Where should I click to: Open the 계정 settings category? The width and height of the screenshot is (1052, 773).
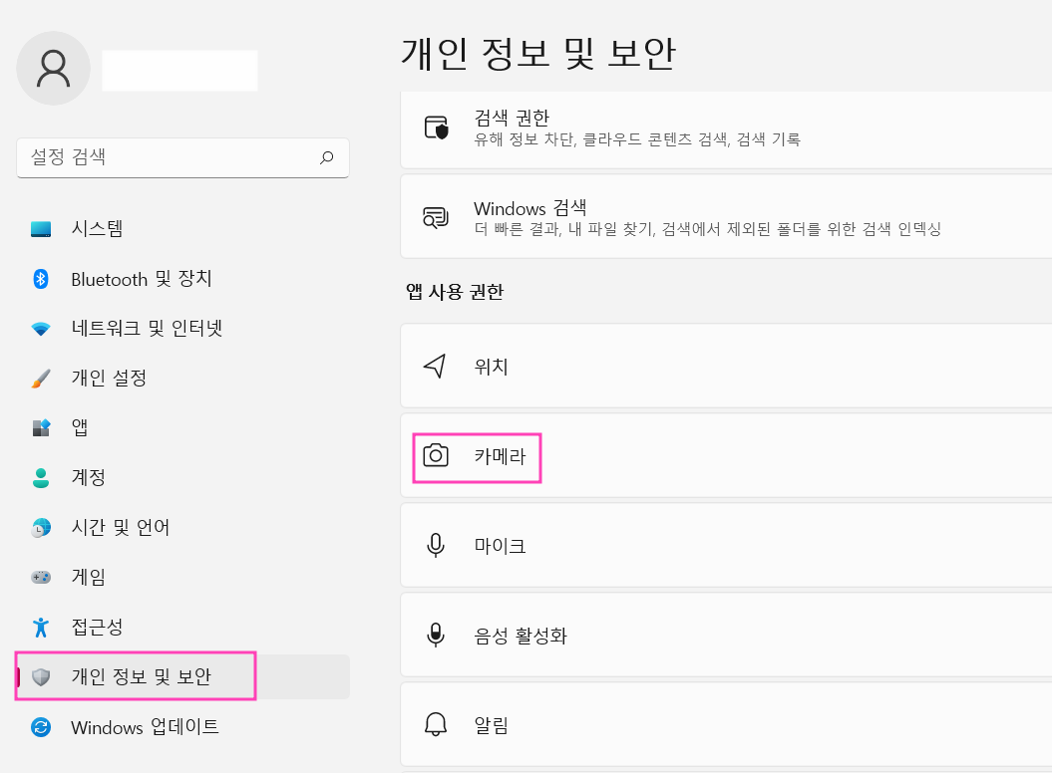(x=182, y=478)
